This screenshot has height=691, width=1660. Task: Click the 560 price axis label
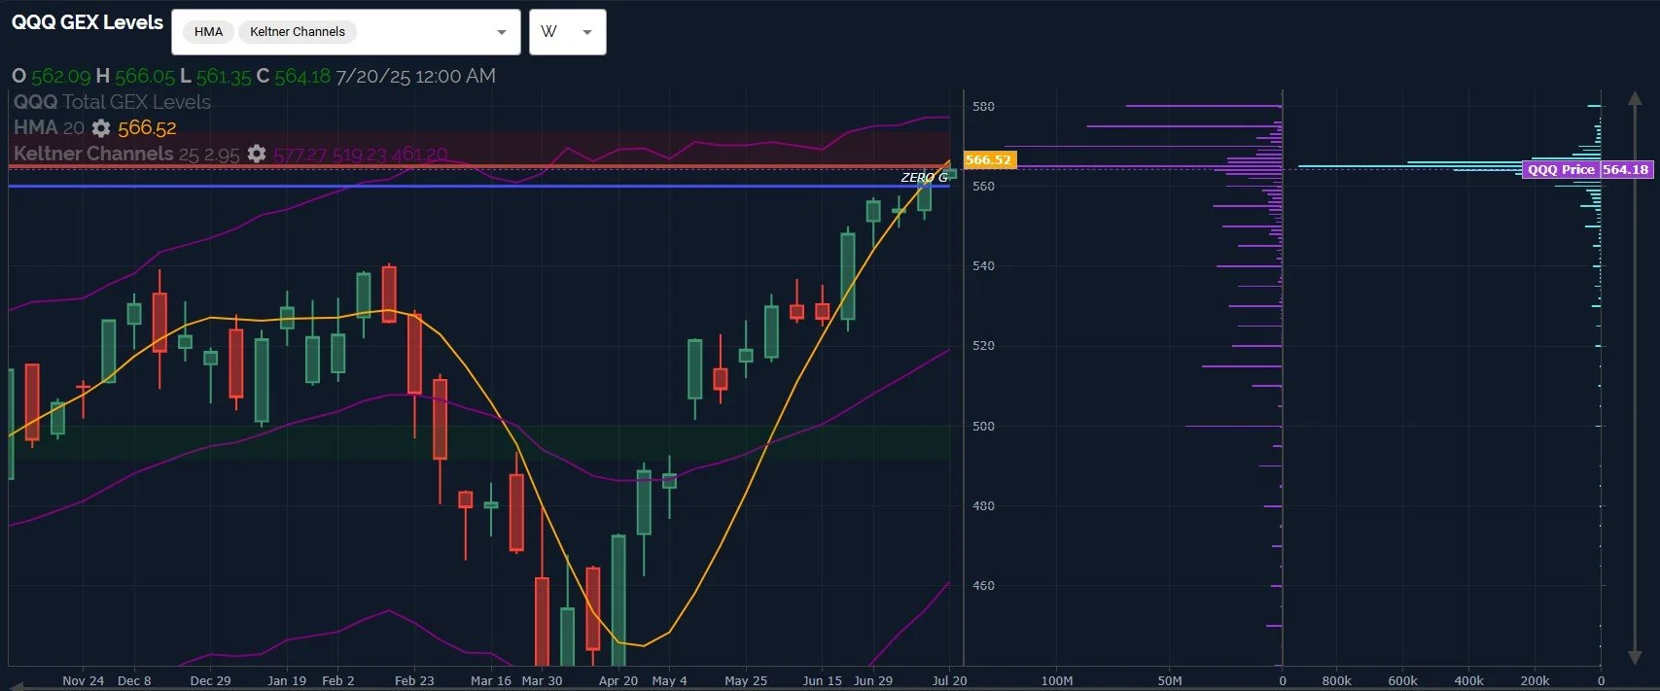983,186
